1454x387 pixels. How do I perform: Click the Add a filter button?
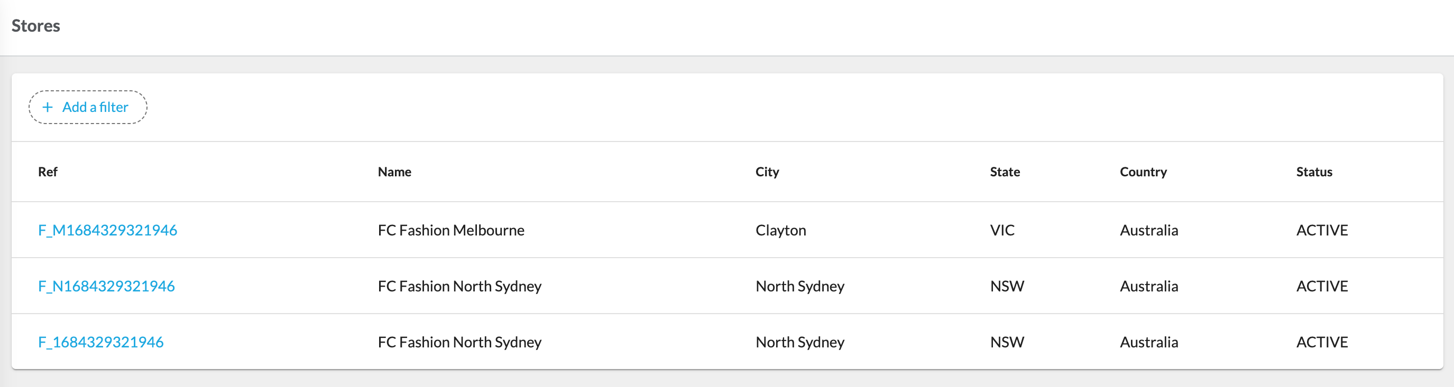pyautogui.click(x=87, y=107)
